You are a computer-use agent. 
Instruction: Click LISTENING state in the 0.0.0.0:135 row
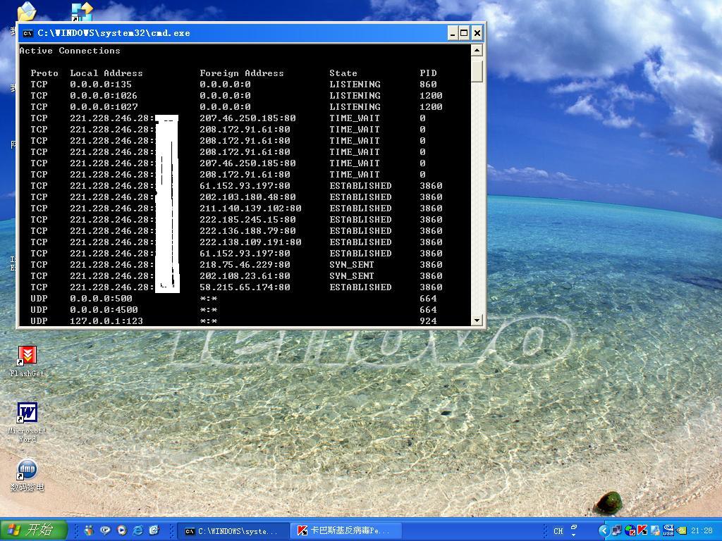355,85
